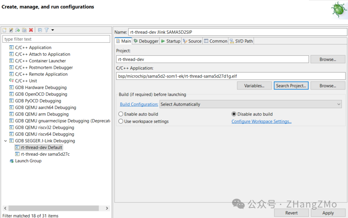The image size is (348, 218).
Task: Click the horizontal scrollbar in configurations tree
Action: click(x=54, y=208)
